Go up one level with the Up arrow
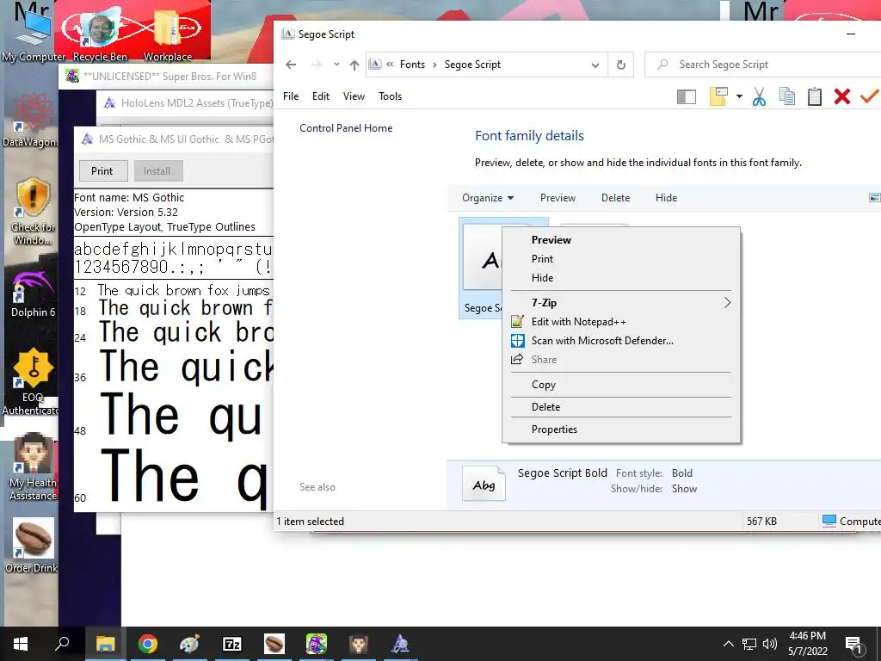Image resolution: width=881 pixels, height=661 pixels. (x=354, y=65)
